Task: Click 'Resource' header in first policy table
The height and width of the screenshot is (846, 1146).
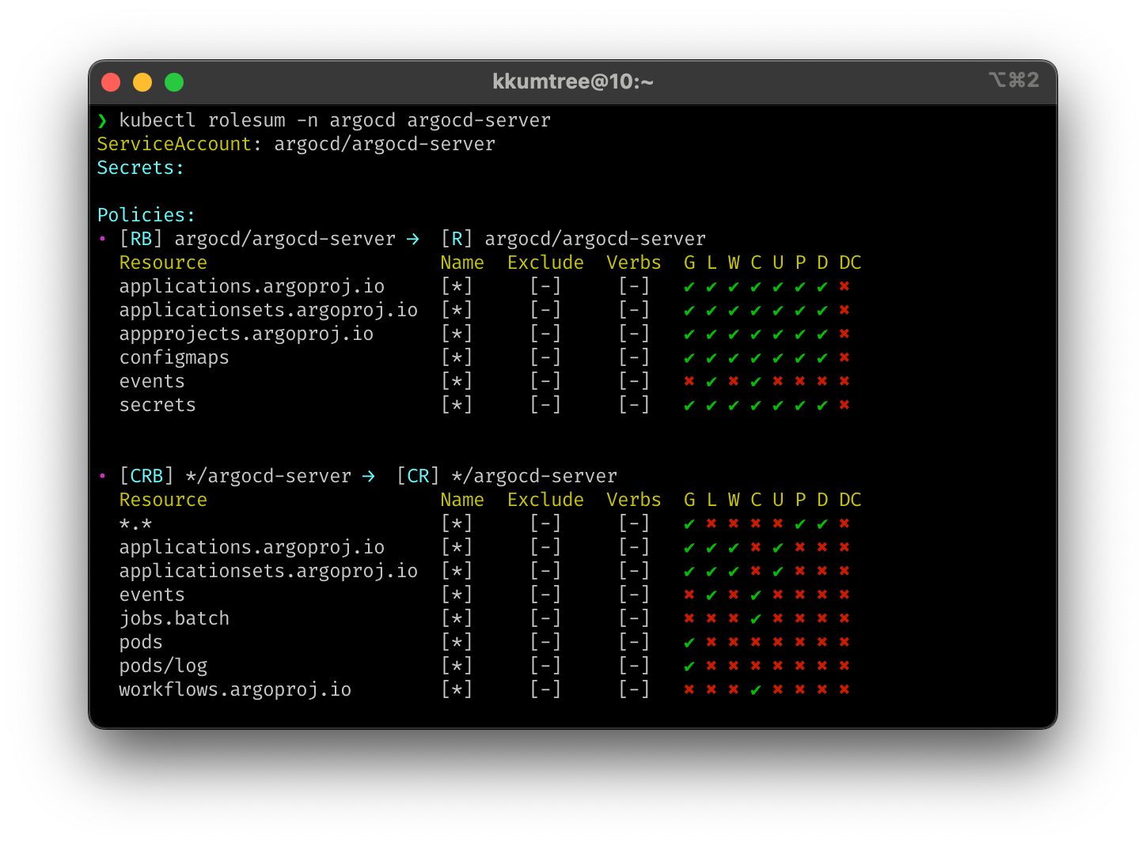Action: [x=163, y=262]
